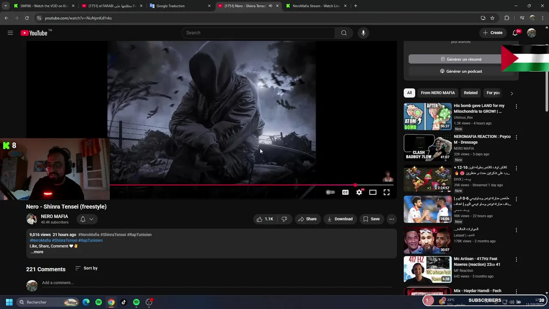Switch player to theater mode

pyautogui.click(x=373, y=192)
